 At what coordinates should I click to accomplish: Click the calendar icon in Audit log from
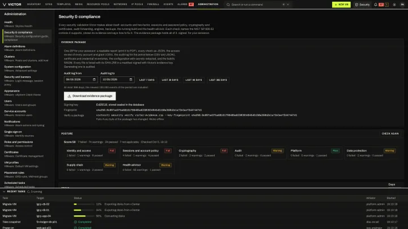point(94,80)
